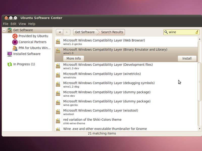Open the Edit menu
This screenshot has height=151, width=202.
[13, 24]
